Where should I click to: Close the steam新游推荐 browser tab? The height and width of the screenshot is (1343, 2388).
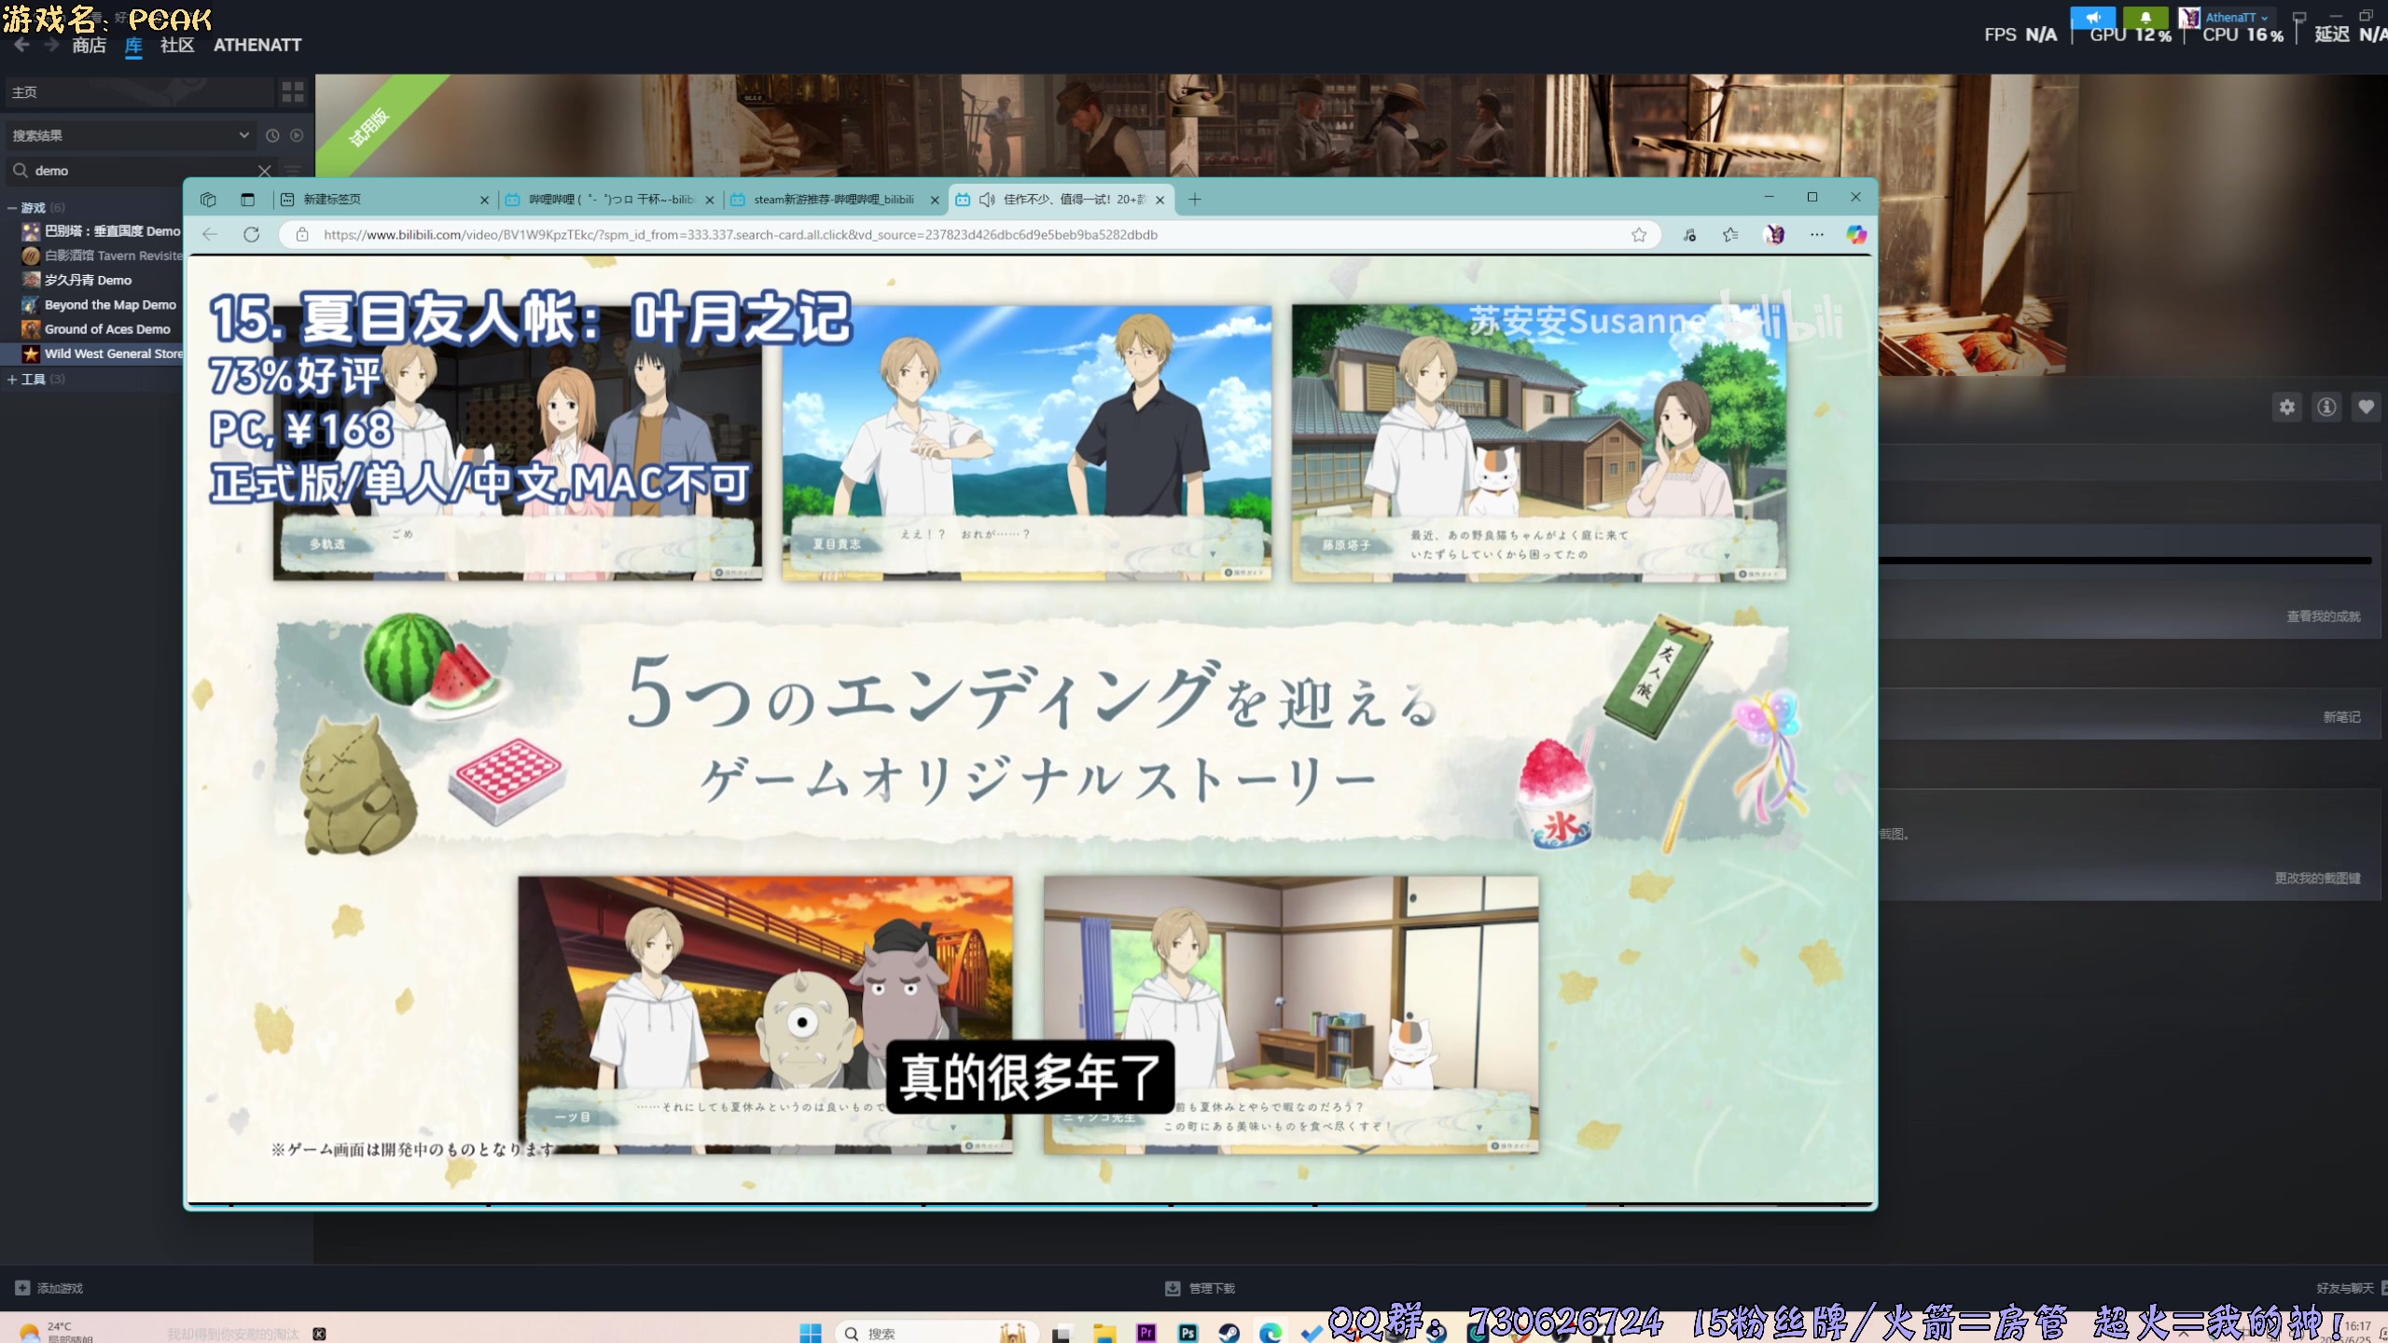[x=935, y=200]
